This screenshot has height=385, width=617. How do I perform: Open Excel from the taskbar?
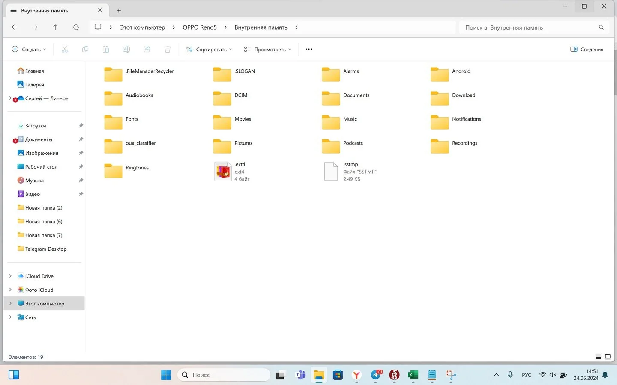(x=413, y=375)
